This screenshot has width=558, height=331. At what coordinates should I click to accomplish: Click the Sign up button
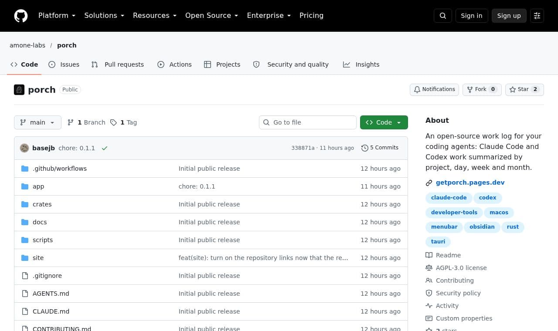click(x=509, y=16)
